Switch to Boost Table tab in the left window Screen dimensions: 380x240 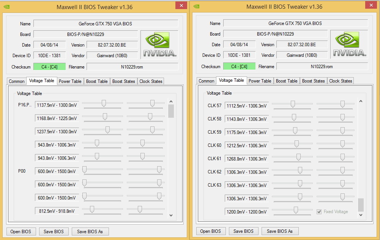97,81
